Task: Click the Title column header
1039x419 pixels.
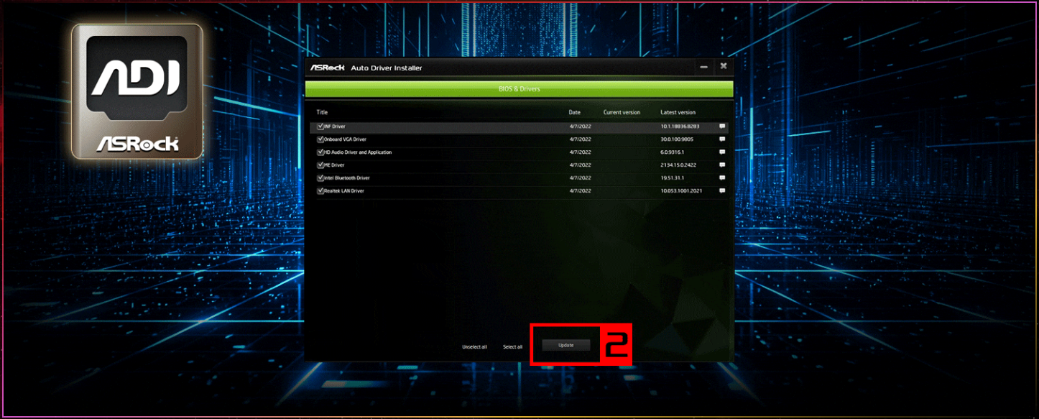Action: (322, 112)
